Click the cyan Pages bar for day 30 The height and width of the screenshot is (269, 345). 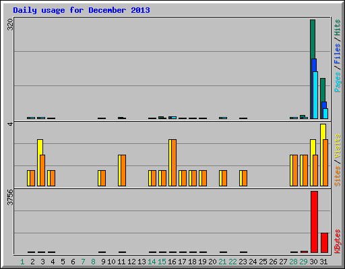(315, 95)
